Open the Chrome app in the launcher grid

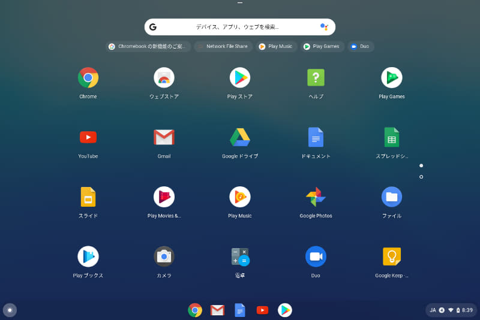88,78
